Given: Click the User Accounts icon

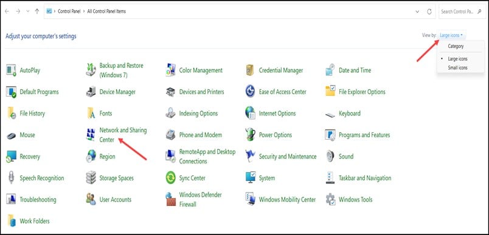Looking at the screenshot, I should click(x=91, y=200).
